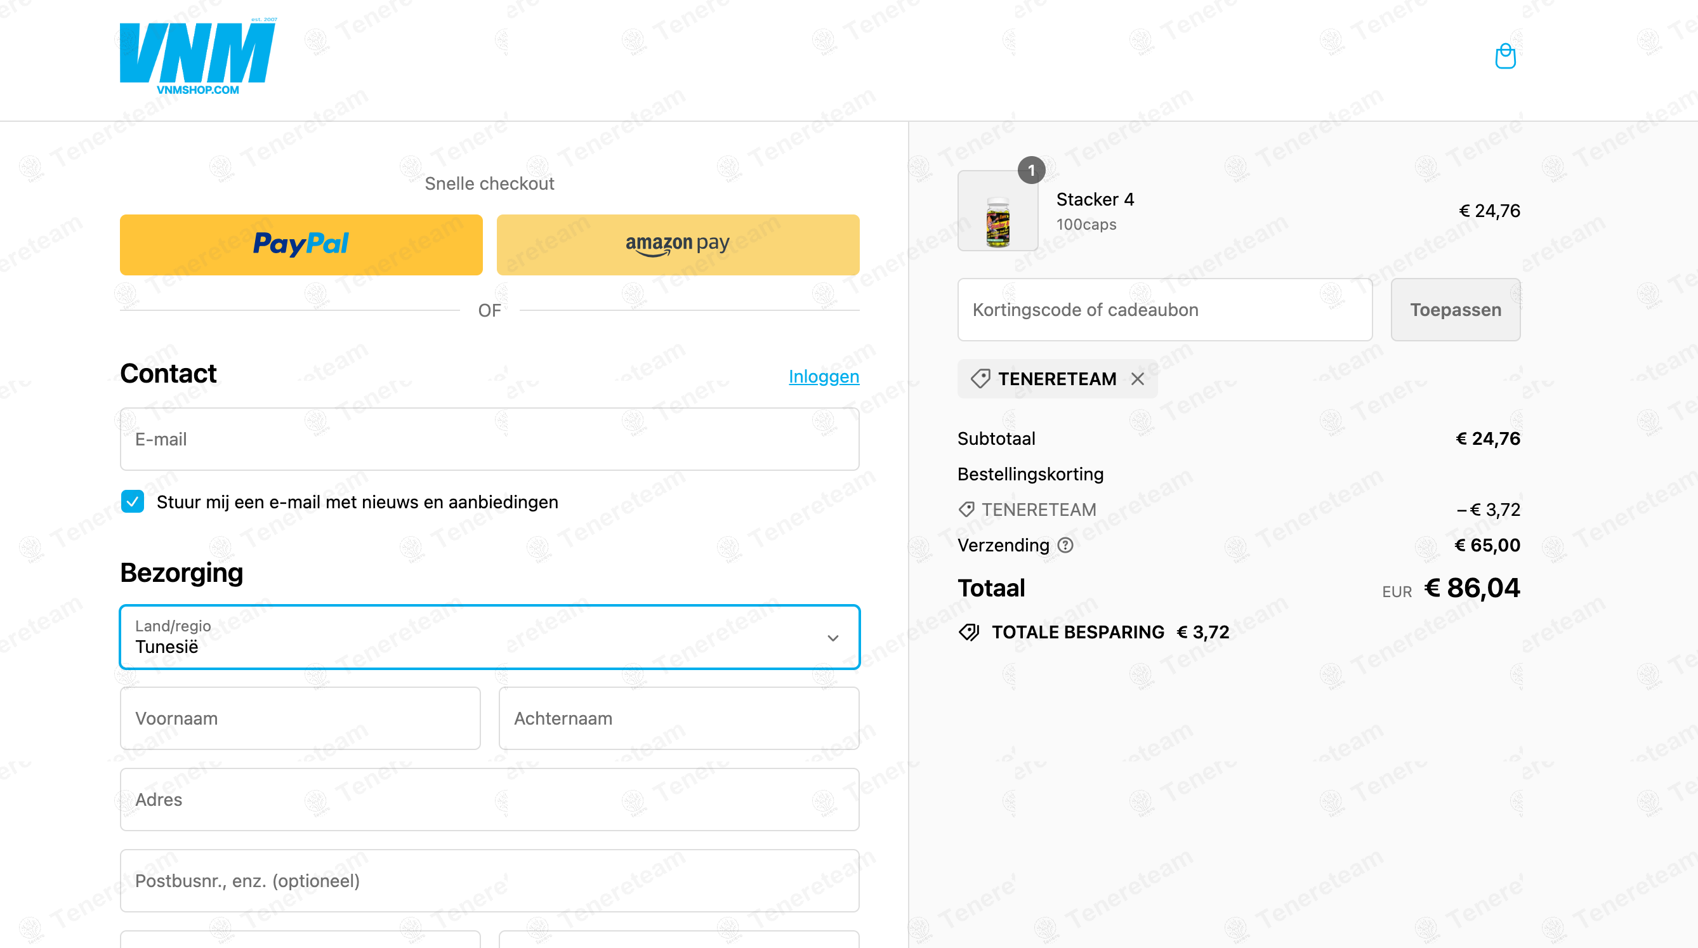The height and width of the screenshot is (948, 1698).
Task: Click the Snelle checkout heading
Action: (x=489, y=183)
